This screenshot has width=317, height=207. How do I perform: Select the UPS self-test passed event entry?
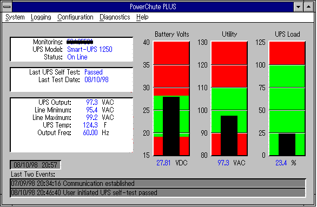[158, 192]
